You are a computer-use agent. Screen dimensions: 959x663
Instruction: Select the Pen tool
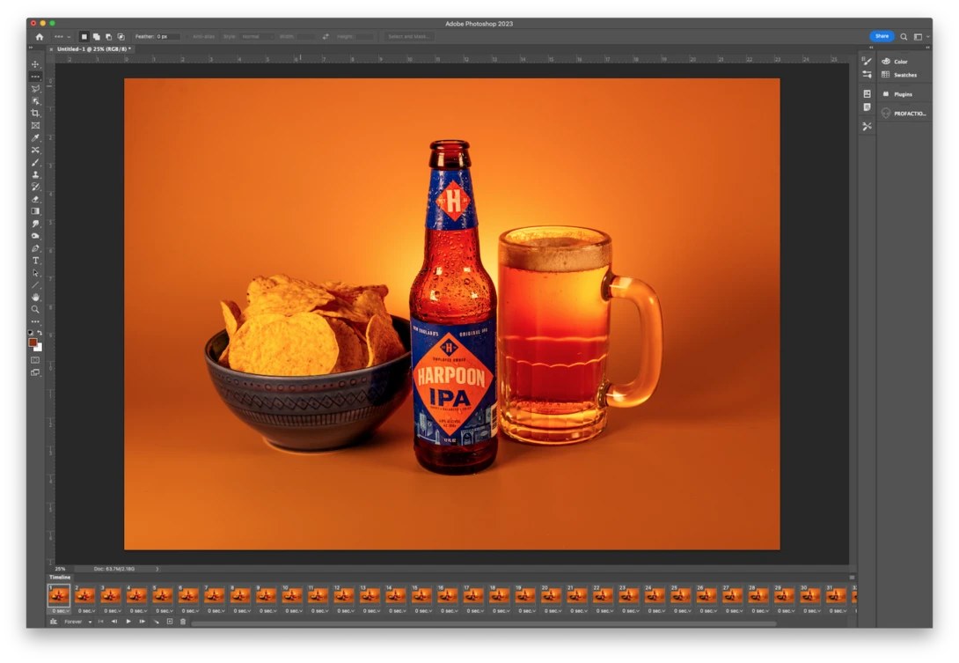[x=35, y=248]
